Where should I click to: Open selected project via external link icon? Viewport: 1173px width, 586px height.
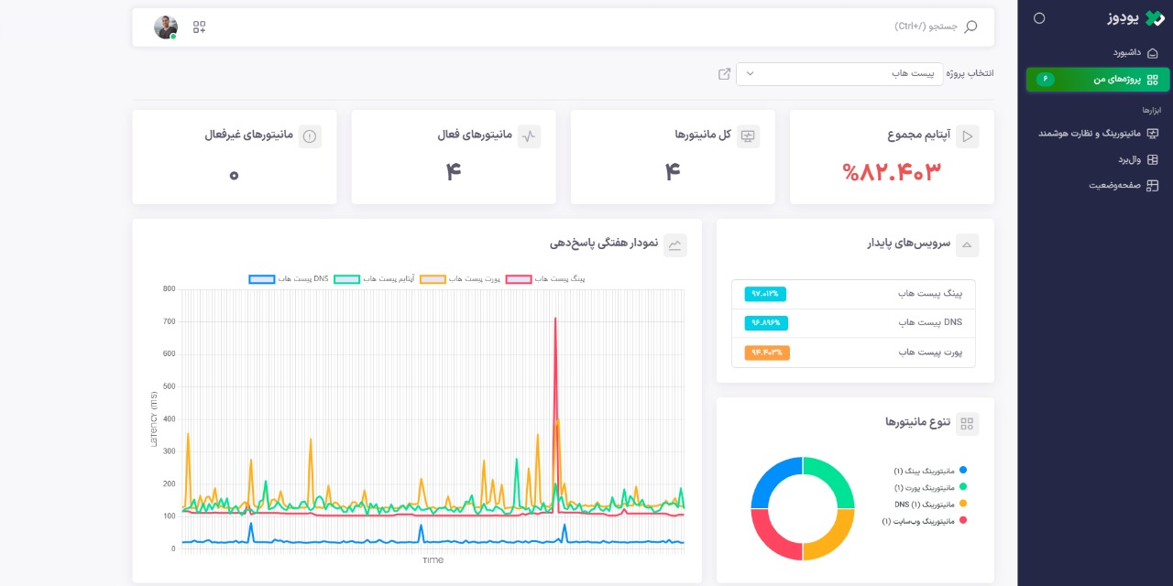coord(724,74)
